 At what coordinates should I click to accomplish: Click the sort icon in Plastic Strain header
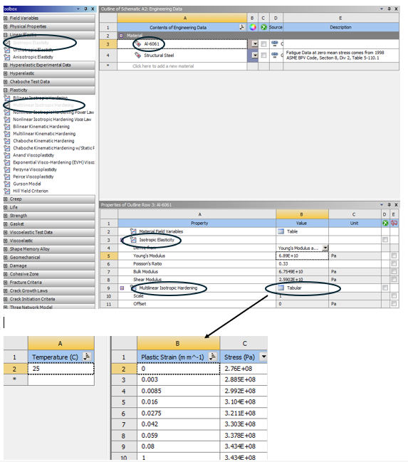point(213,357)
